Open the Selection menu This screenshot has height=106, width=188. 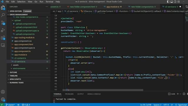coord(21,1)
